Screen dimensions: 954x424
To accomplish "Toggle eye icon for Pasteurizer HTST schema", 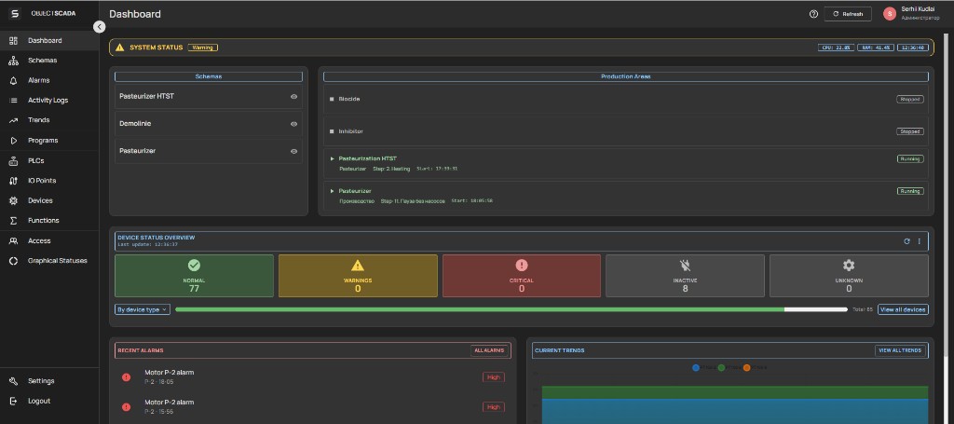I will pos(293,97).
